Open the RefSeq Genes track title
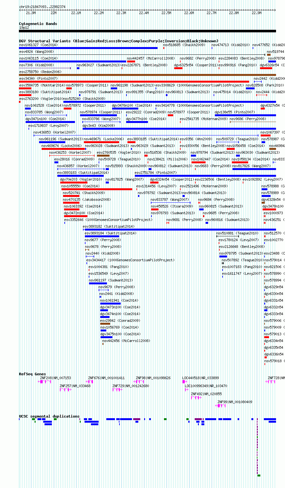The width and height of the screenshot is (285, 488). 32,374
